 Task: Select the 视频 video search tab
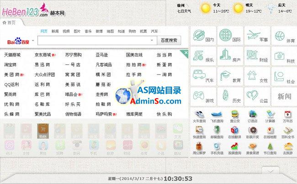point(66,31)
